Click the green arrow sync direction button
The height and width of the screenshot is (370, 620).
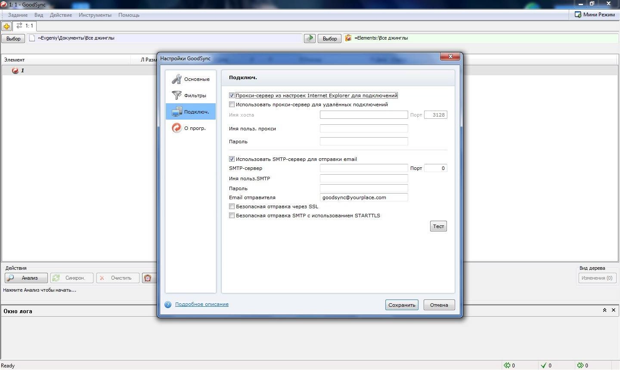[x=310, y=38]
